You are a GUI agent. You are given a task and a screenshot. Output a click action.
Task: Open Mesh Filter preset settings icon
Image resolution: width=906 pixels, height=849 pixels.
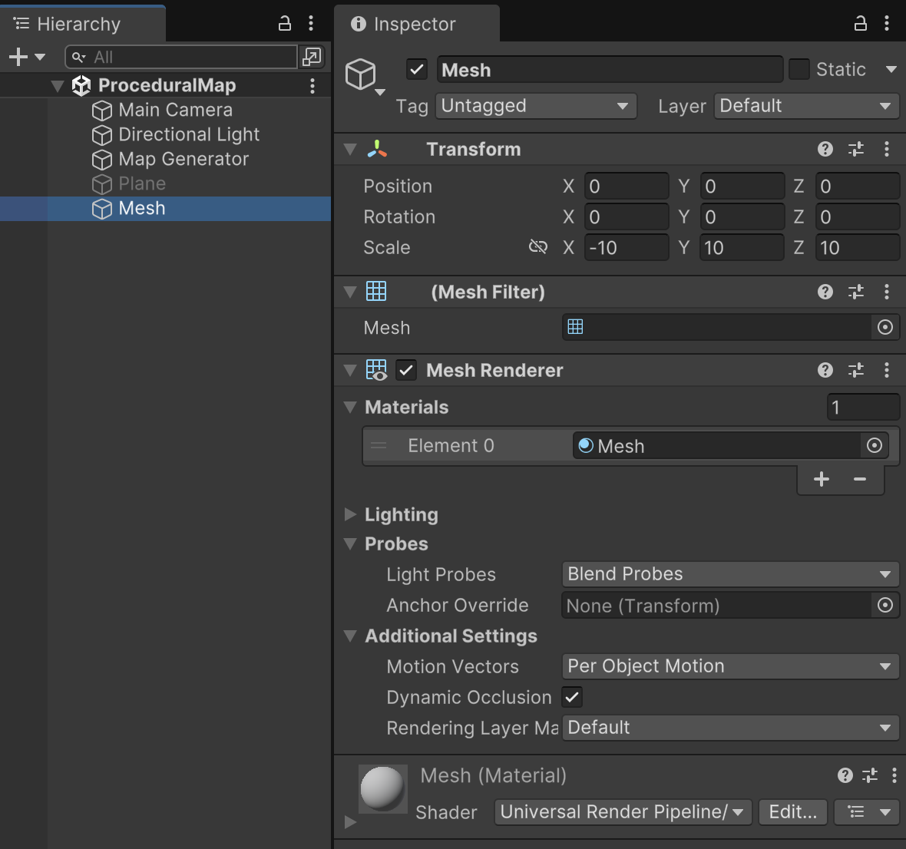point(856,292)
